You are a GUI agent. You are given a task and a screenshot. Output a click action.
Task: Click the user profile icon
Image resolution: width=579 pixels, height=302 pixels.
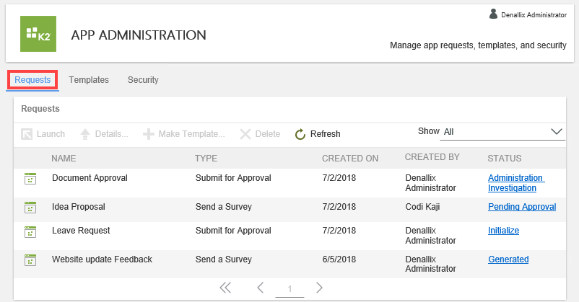point(493,14)
